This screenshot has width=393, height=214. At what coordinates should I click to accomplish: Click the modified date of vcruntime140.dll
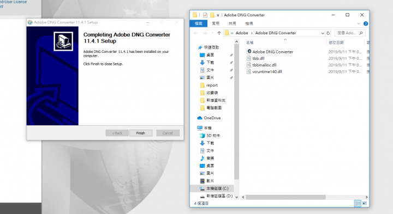pyautogui.click(x=345, y=71)
